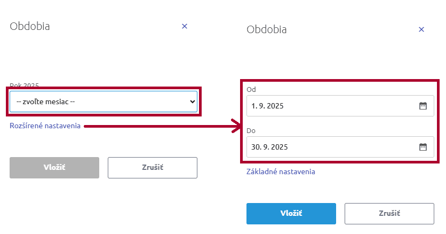
Task: Click the 'Rok 2025' label above month dropdown
Action: 24,85
